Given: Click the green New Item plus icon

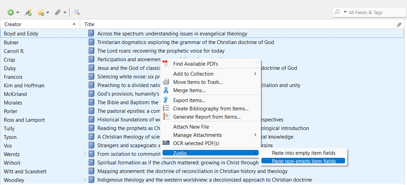Looking at the screenshot, I should click(11, 12).
